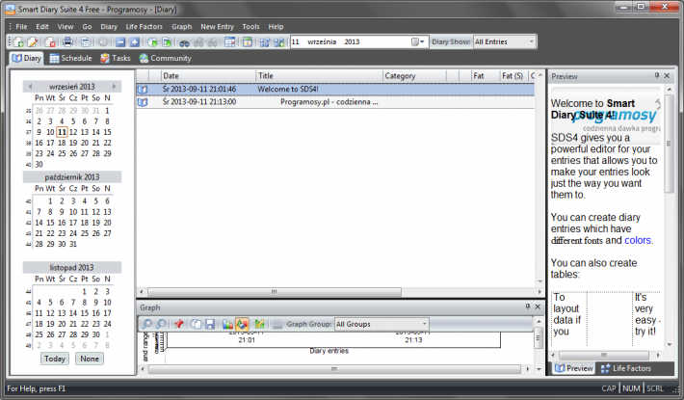Viewport: 684px width, 400px height.
Task: Click the entry list horizontal scrollbar thumb
Action: [274, 292]
